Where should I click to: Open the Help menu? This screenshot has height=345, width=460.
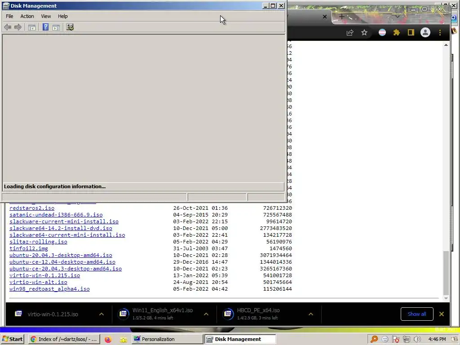point(63,16)
